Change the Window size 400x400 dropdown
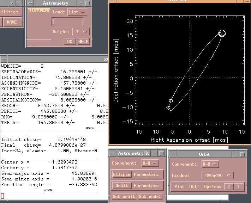The width and height of the screenshot is (251, 203). pos(216,176)
